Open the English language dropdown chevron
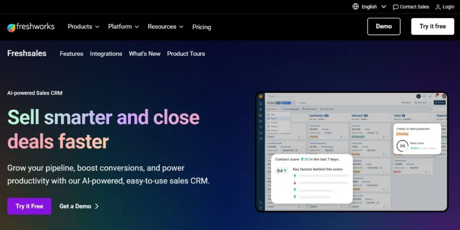The height and width of the screenshot is (230, 460). click(384, 7)
